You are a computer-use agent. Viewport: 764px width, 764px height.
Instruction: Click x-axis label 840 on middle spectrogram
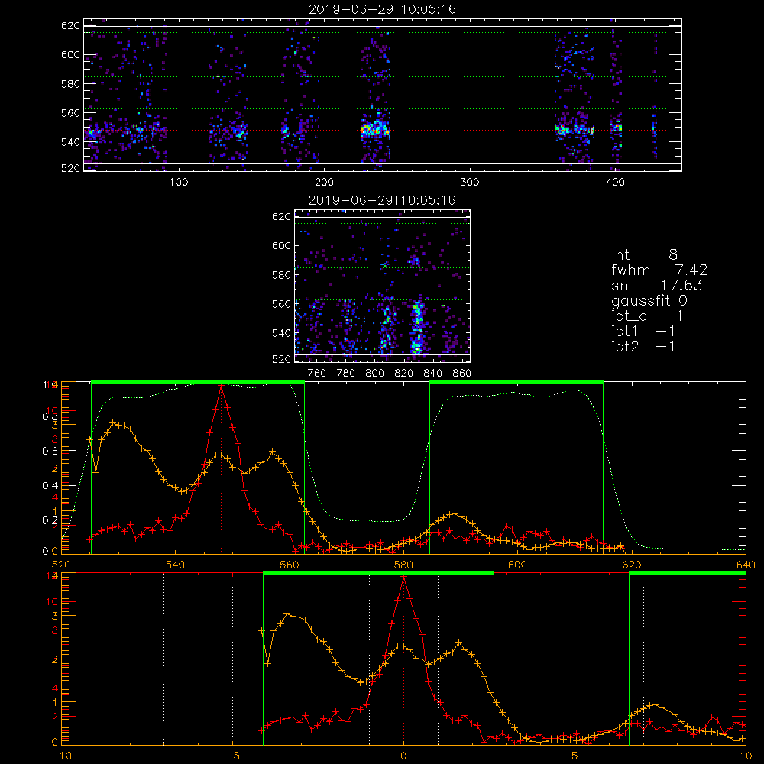tap(432, 373)
